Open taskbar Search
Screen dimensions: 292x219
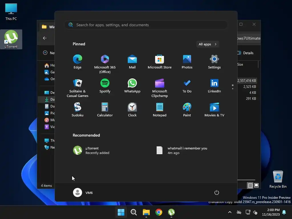[x=133, y=212]
